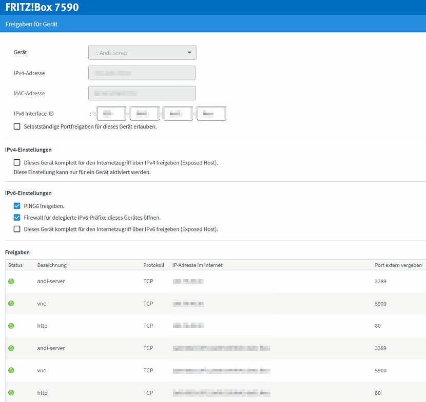426x402 pixels.
Task: Click green status icon of first vnc entry
Action: pyautogui.click(x=11, y=304)
